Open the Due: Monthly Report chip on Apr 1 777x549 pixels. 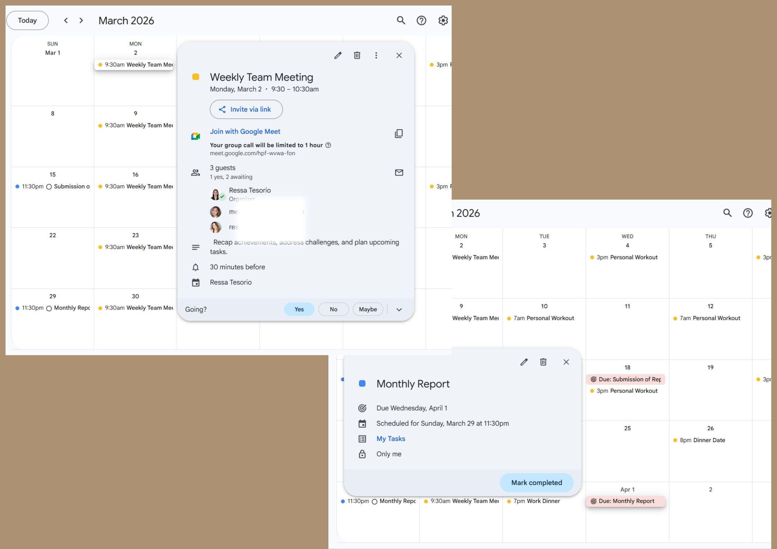[x=626, y=501]
